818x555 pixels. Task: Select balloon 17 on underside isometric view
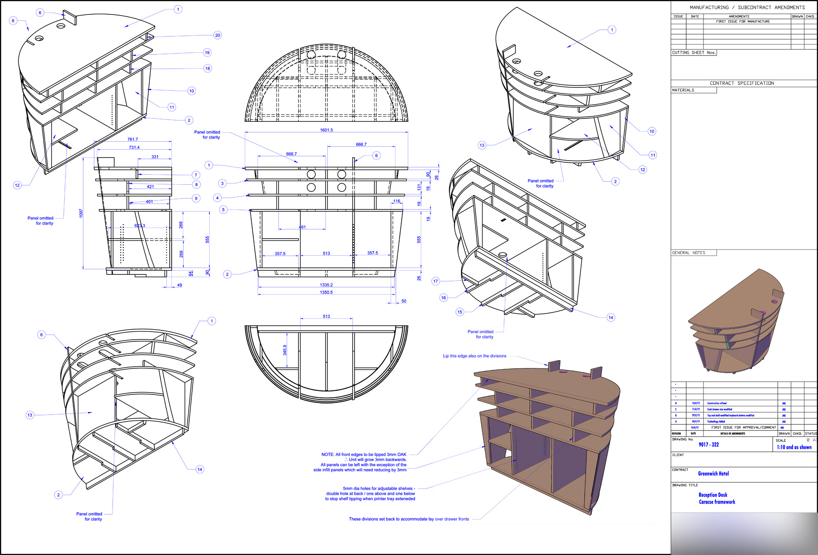point(435,281)
